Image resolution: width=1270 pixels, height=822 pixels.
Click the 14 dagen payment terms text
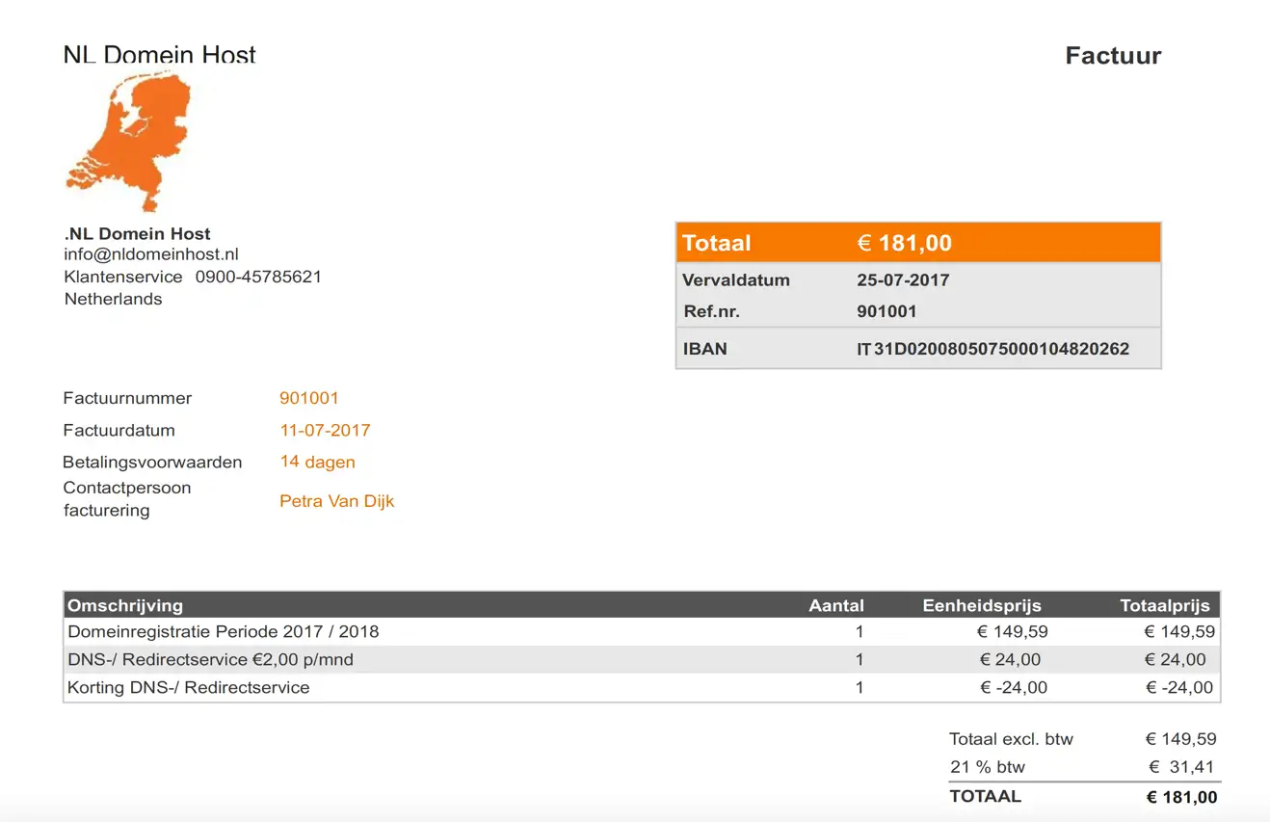pyautogui.click(x=317, y=462)
